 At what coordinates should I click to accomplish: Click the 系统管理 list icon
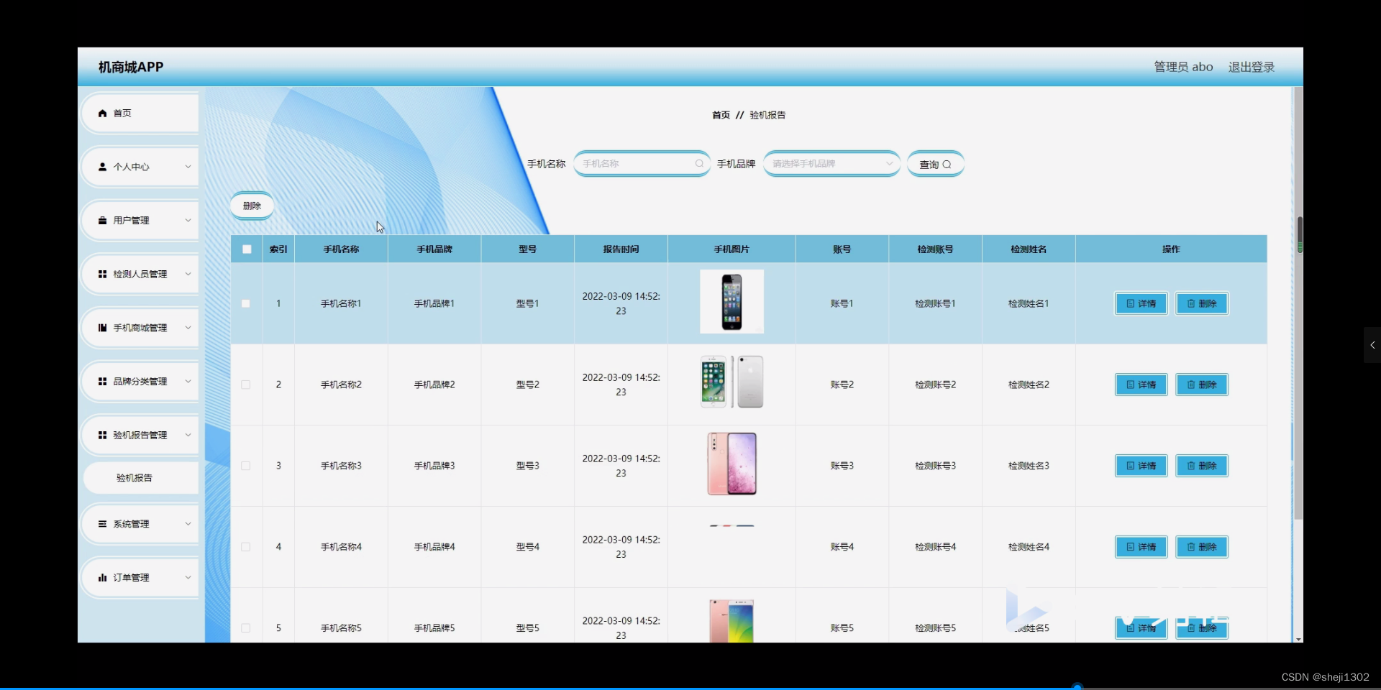point(102,523)
